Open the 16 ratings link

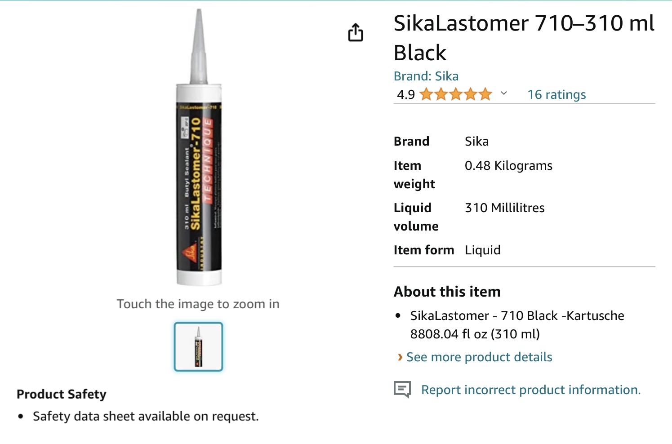point(556,94)
